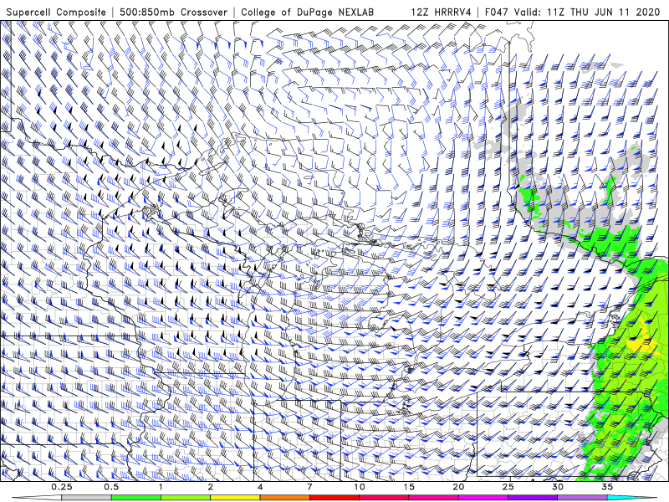Select the gray 0.25–0.5 legend swatch

coord(86,498)
